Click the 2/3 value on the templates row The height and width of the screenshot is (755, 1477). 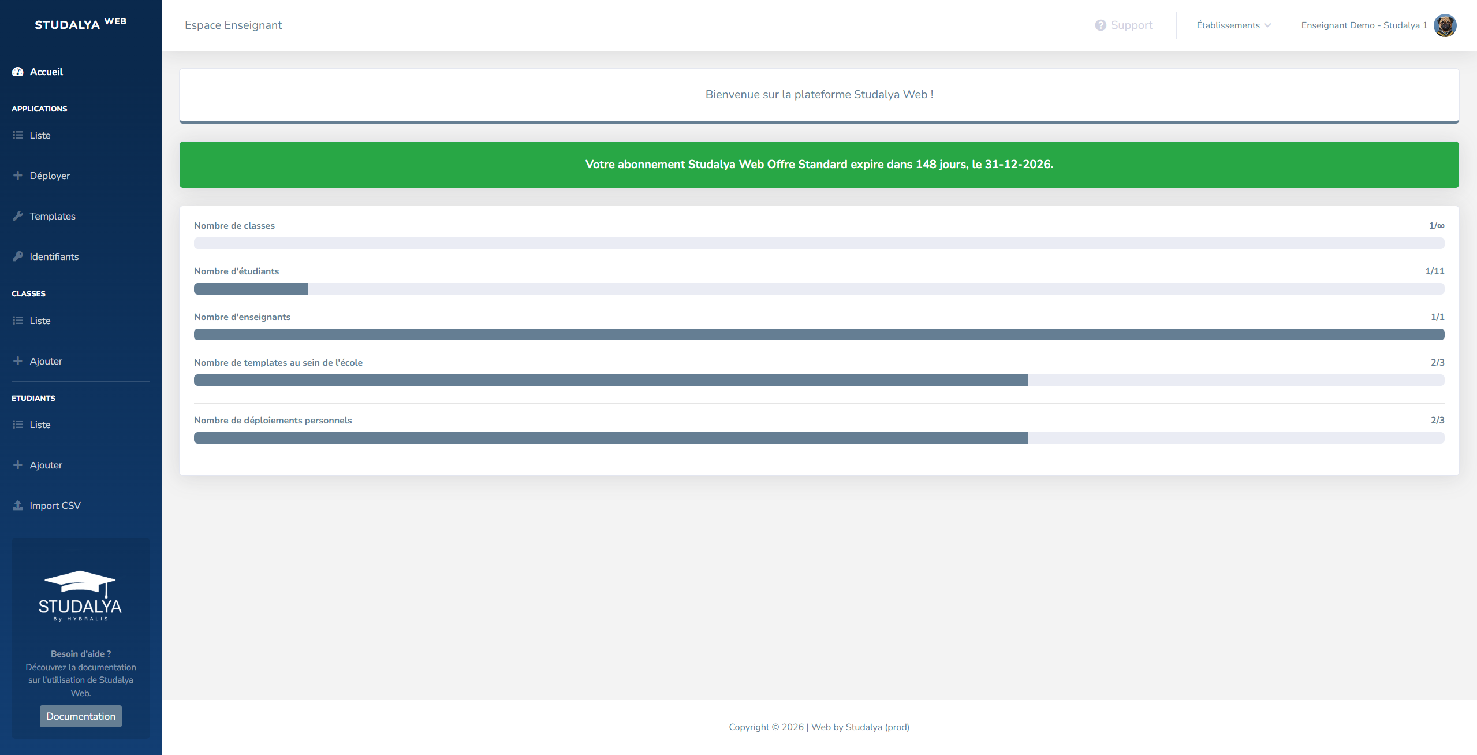[x=1438, y=363]
